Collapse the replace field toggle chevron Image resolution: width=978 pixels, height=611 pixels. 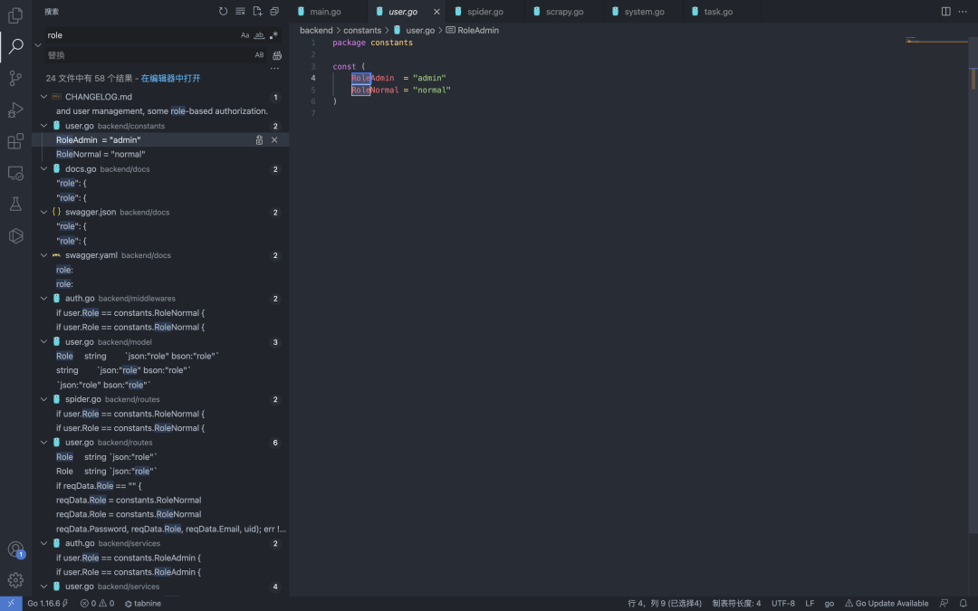(38, 44)
